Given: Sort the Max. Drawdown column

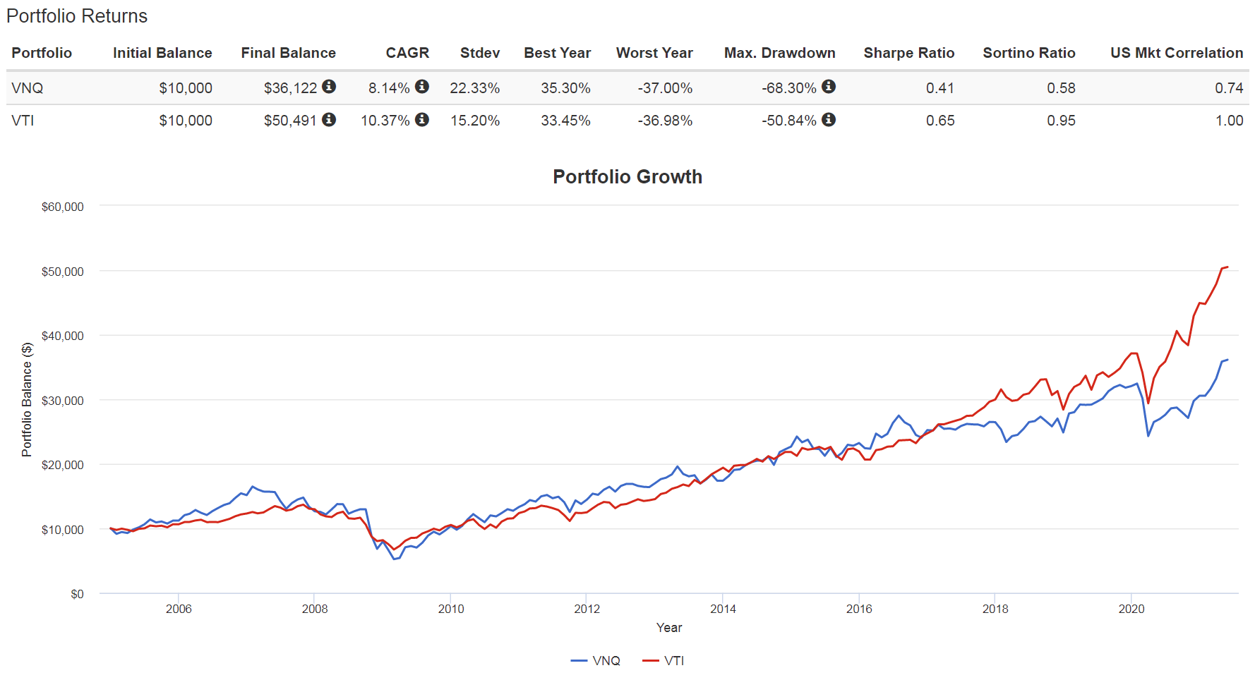Looking at the screenshot, I should pos(779,53).
